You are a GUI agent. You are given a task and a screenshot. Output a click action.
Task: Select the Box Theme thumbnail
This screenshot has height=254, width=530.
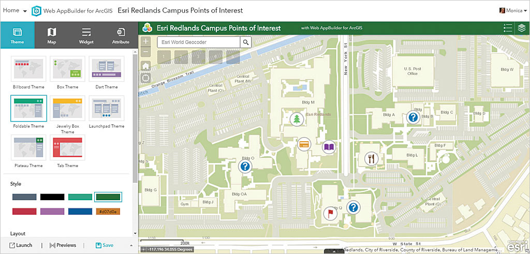pyautogui.click(x=68, y=69)
